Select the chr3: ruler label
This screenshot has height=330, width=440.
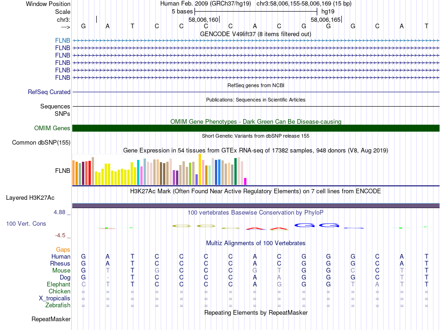63,19
